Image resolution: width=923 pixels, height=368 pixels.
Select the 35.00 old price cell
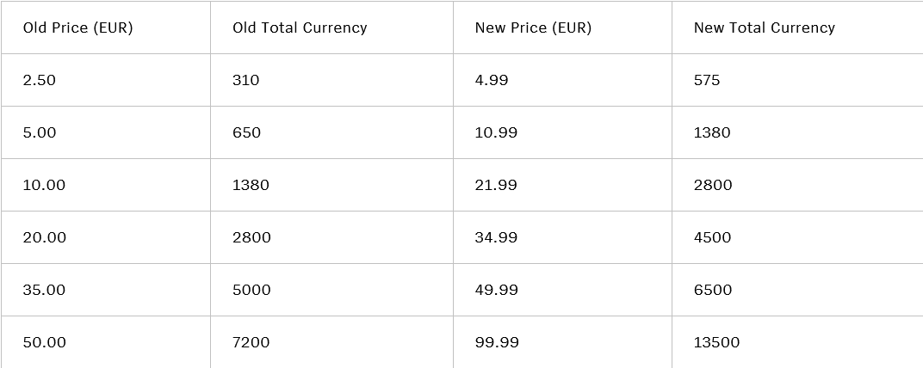pos(44,290)
